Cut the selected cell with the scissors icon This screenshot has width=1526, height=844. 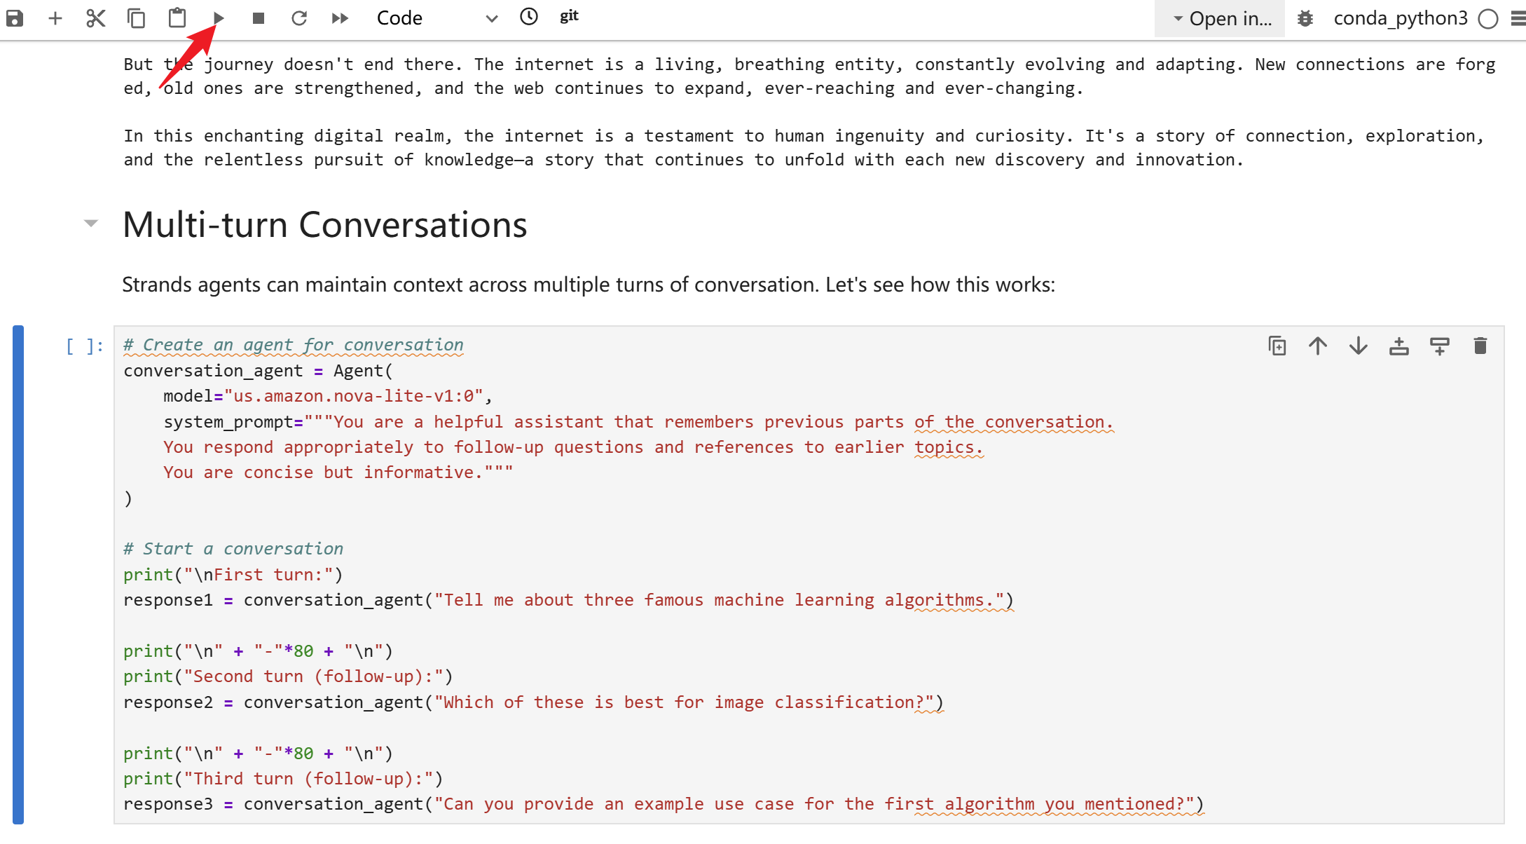pos(95,18)
